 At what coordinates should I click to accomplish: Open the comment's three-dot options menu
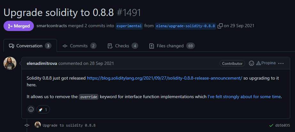[x=281, y=63]
